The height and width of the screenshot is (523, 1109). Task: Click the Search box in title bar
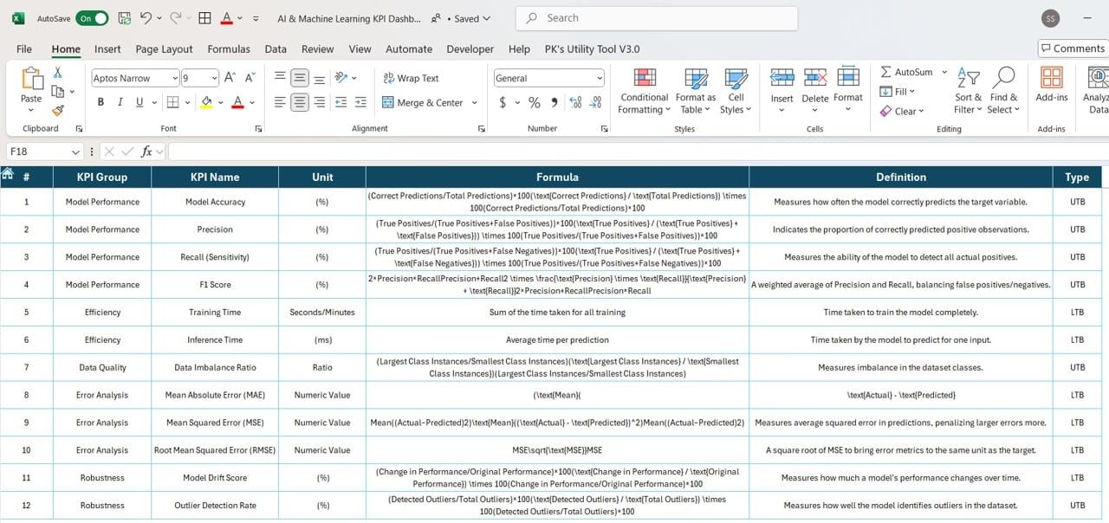coord(657,18)
